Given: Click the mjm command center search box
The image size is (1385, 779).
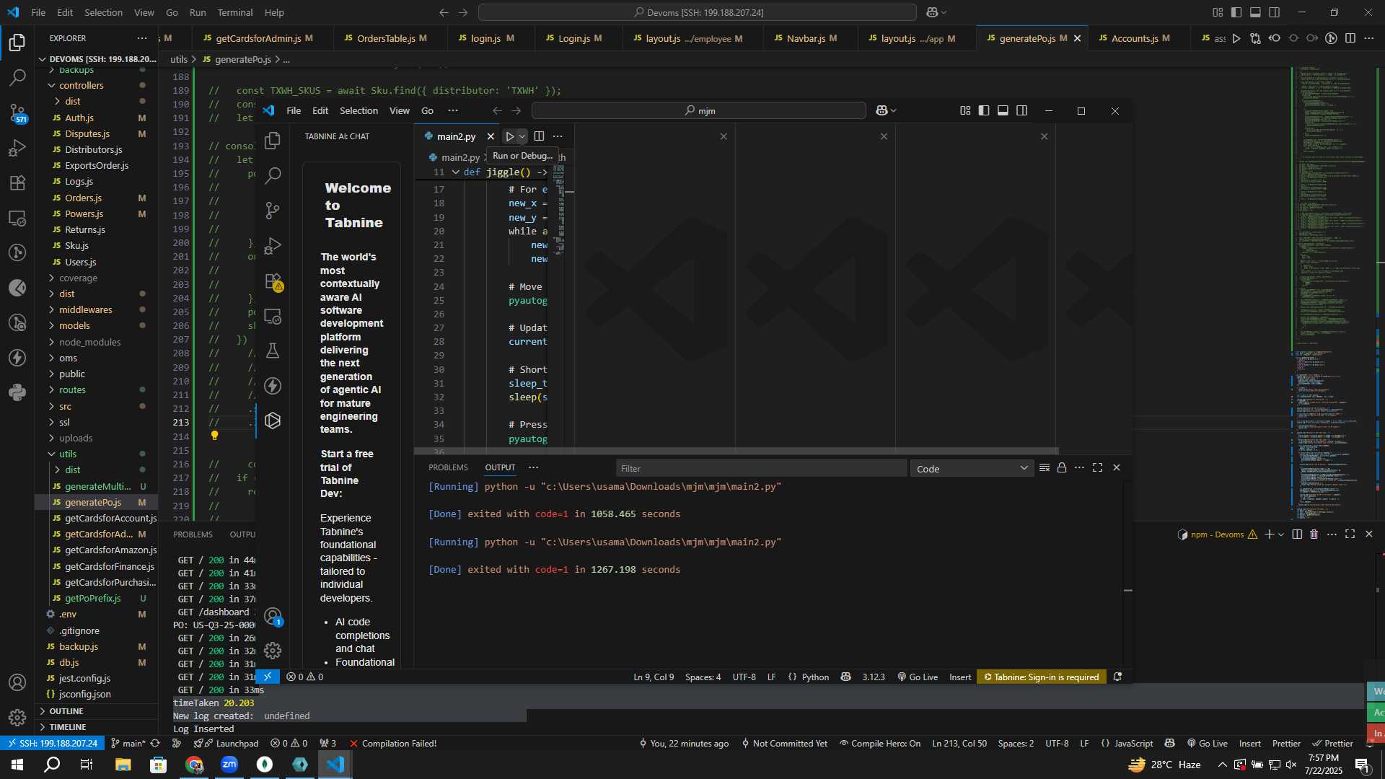Looking at the screenshot, I should pyautogui.click(x=698, y=110).
